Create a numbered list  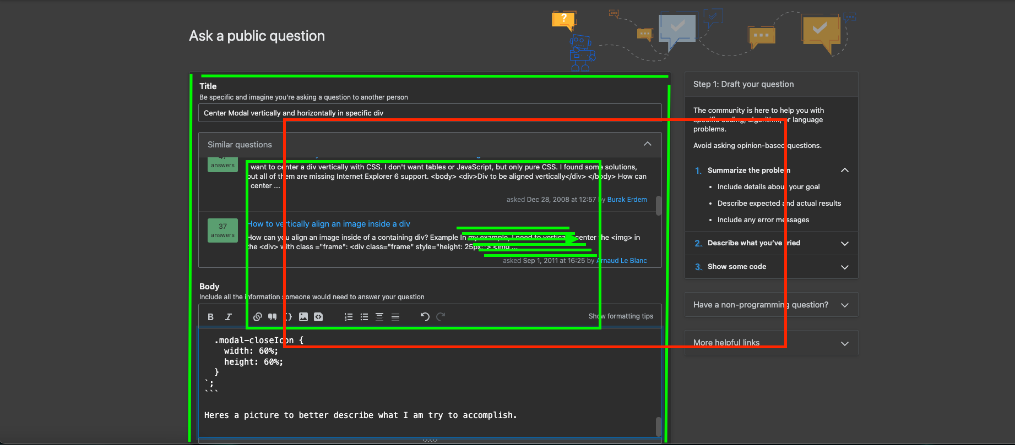[x=349, y=317]
